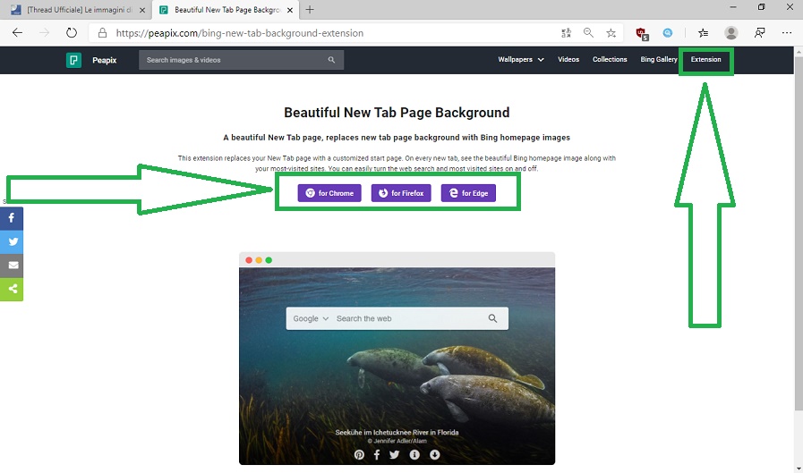Open a new browser tab with plus button
The height and width of the screenshot is (473, 803).
pos(310,10)
